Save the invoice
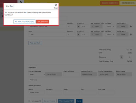The width and height of the screenshot is (136, 103). click(79, 101)
